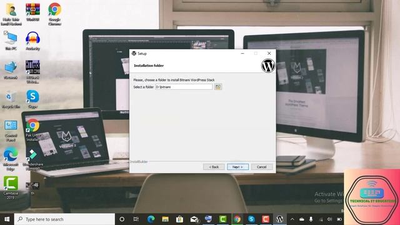Open the folder browse icon beside the path field
Viewport: 400px width, 225px height.
coord(218,87)
